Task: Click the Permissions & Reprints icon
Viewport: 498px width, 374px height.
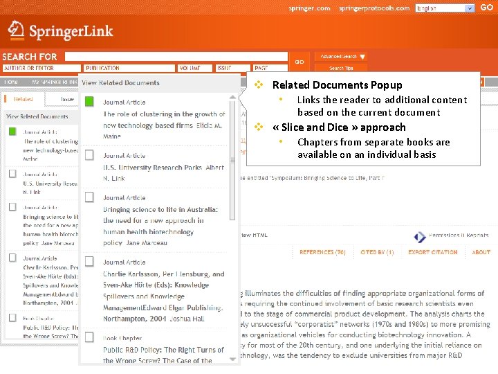Action: click(420, 237)
